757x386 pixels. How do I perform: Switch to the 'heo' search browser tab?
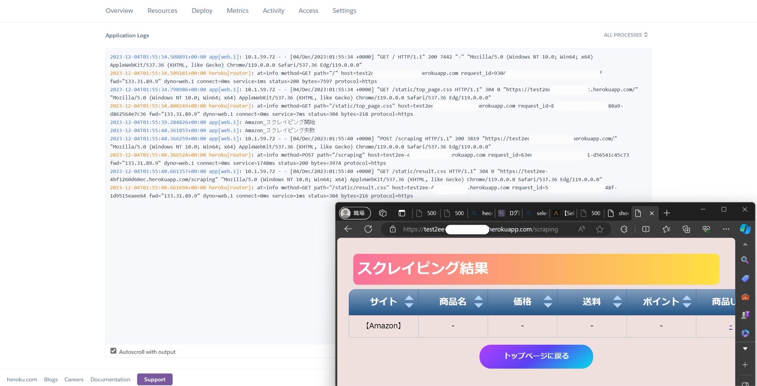tap(482, 213)
